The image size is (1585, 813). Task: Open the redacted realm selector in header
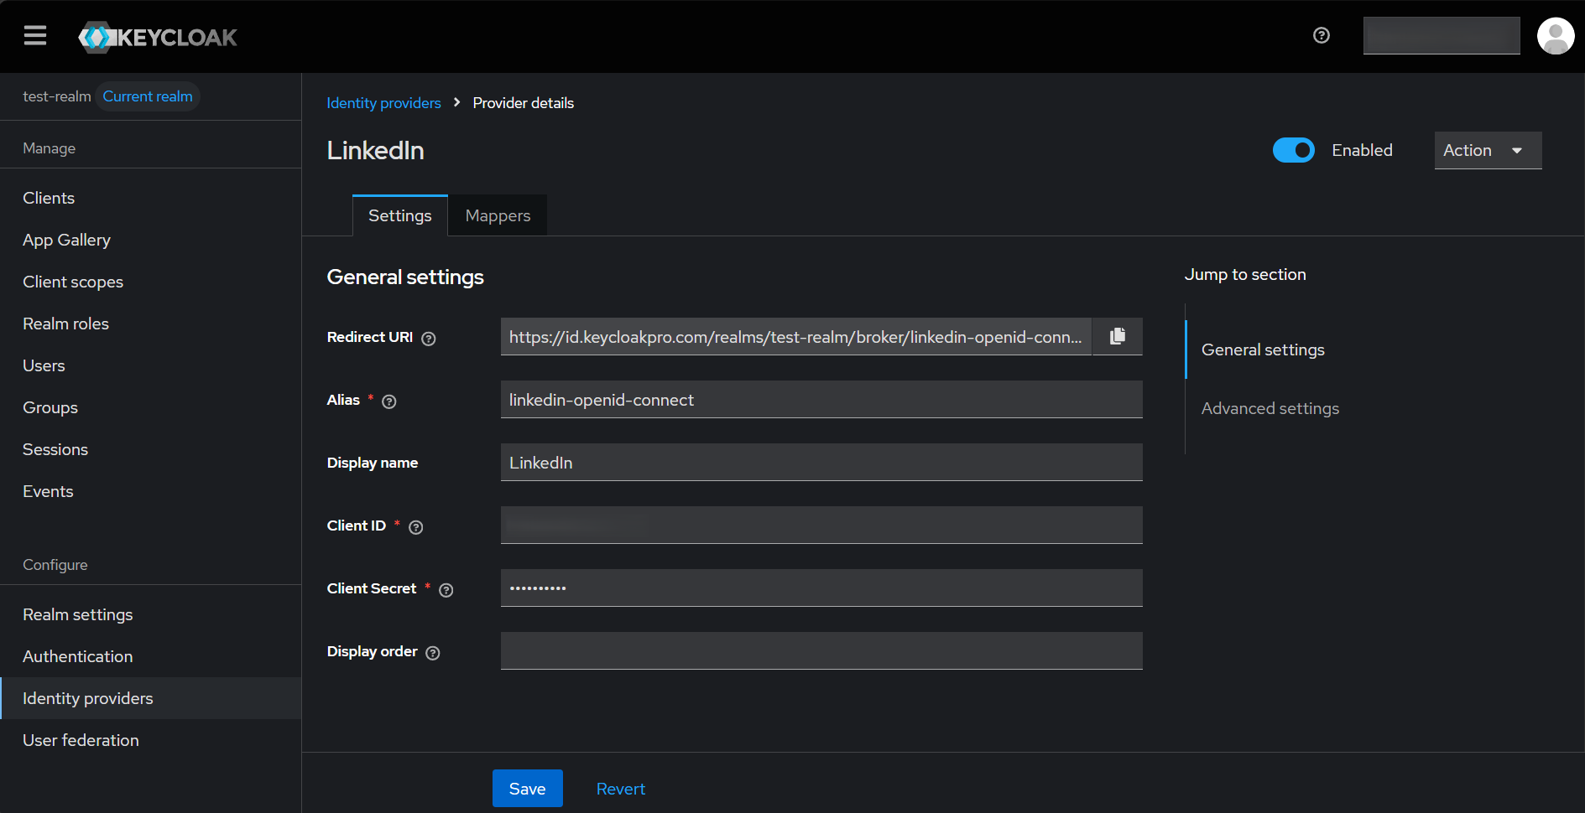pyautogui.click(x=1442, y=35)
